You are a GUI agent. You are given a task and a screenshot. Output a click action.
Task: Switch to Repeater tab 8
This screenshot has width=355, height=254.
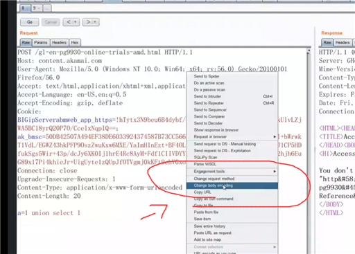tap(25, 8)
